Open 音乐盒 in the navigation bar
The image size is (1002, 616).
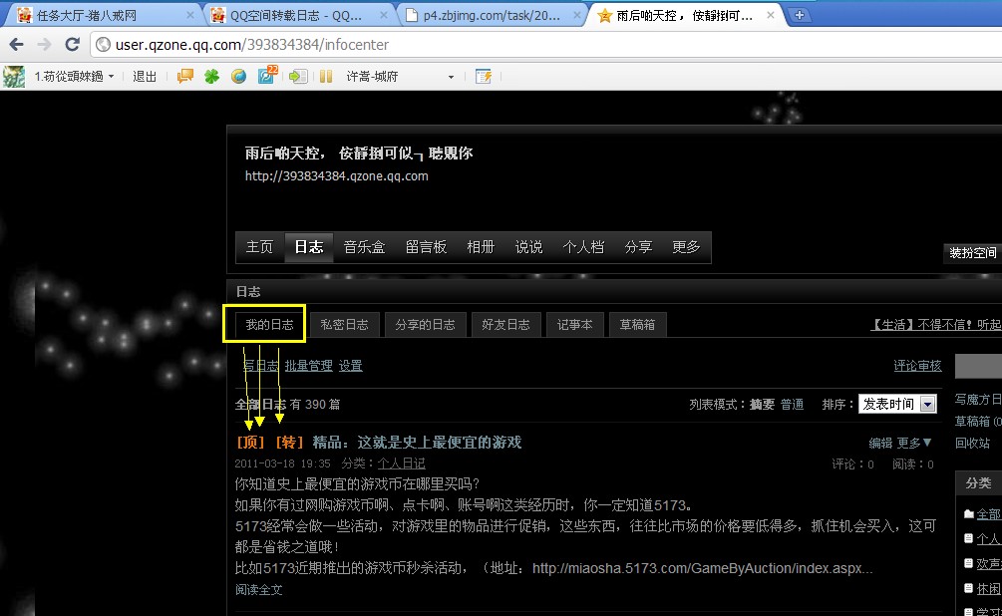pyautogui.click(x=364, y=247)
